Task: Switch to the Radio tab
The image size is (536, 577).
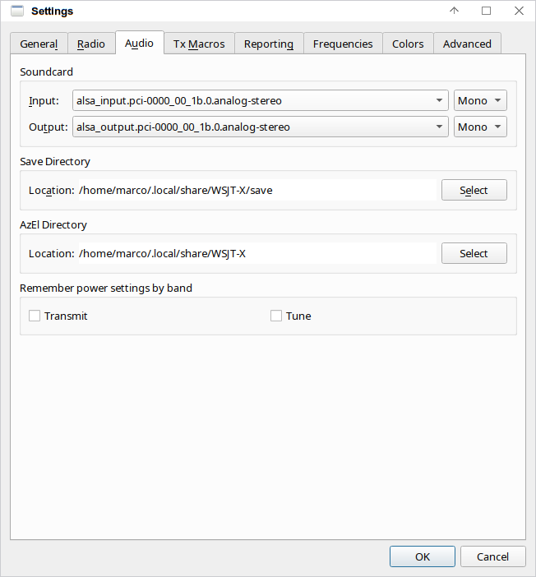Action: 91,44
